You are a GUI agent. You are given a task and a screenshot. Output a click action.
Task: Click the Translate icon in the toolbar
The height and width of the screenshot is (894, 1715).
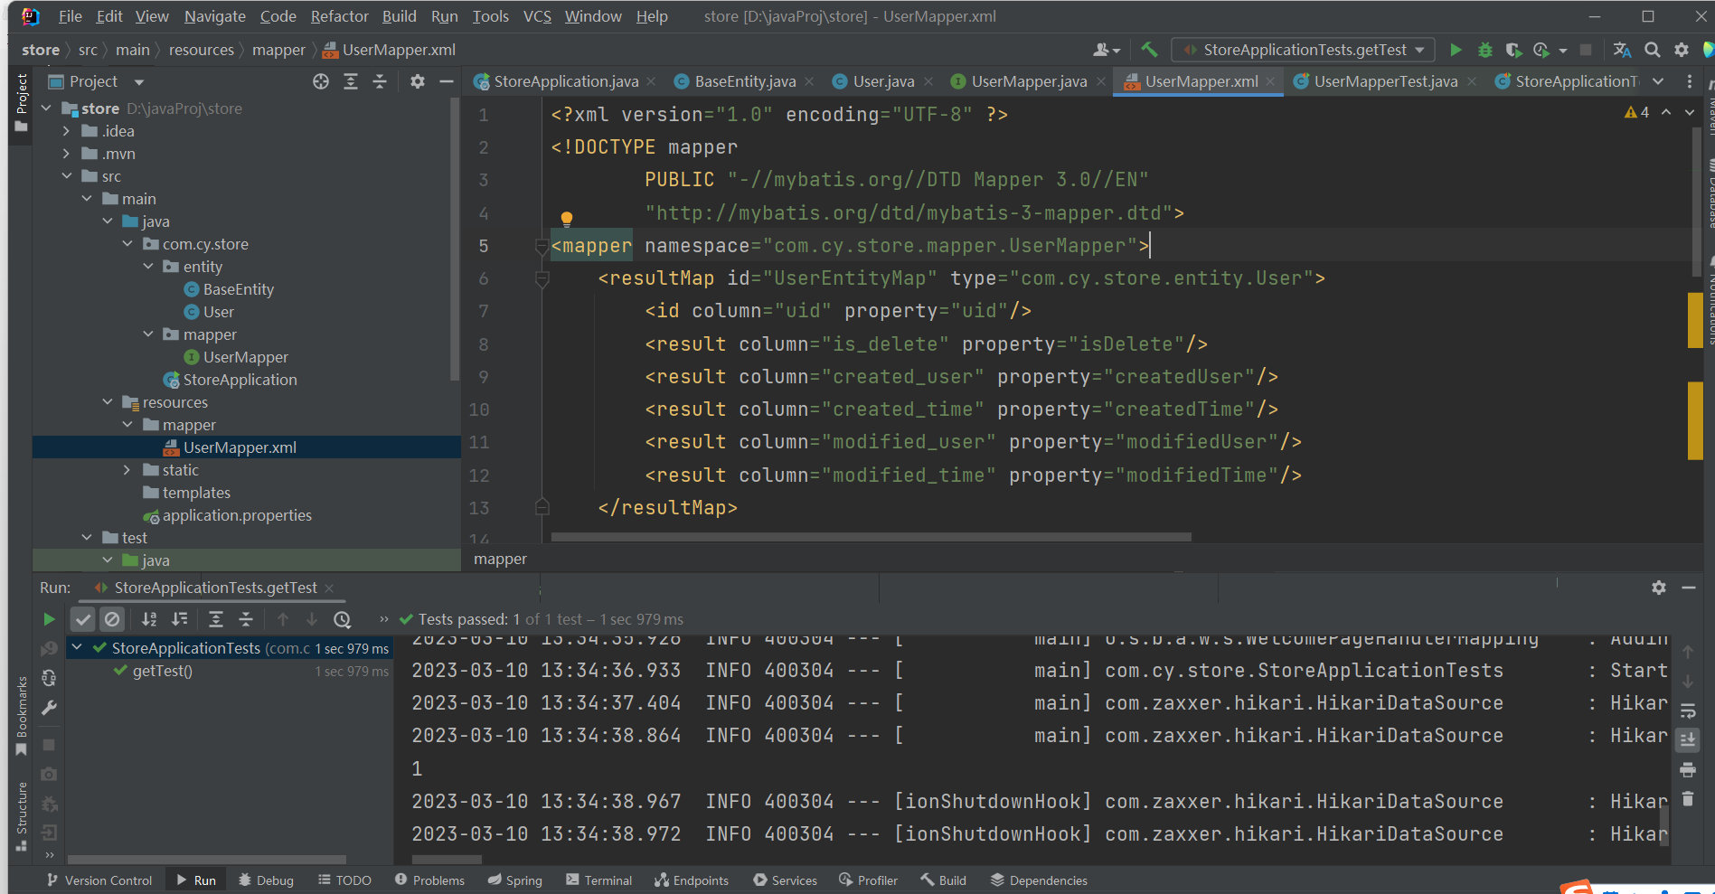(x=1622, y=50)
